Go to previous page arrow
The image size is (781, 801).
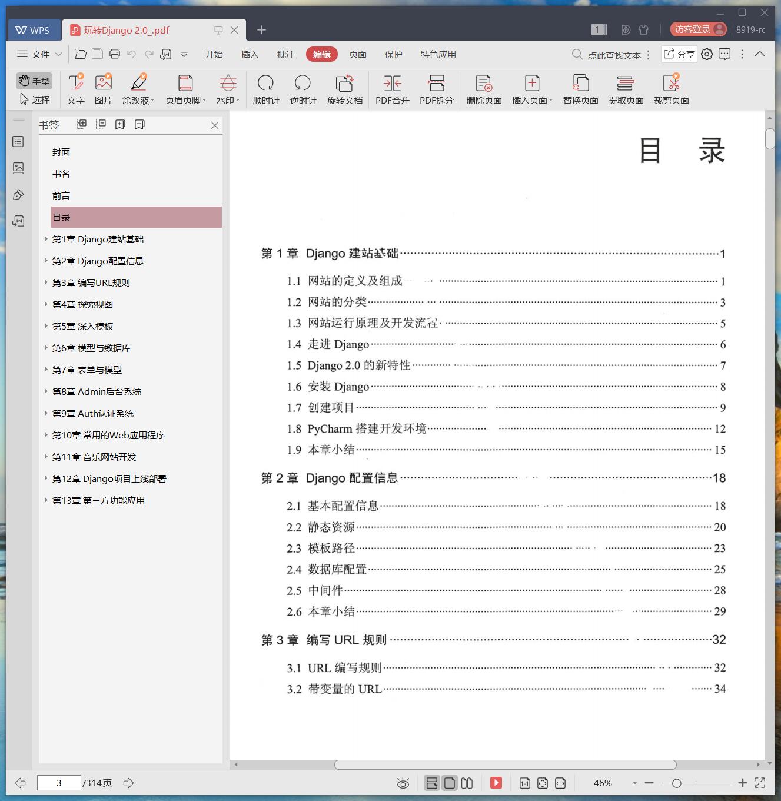pyautogui.click(x=21, y=783)
